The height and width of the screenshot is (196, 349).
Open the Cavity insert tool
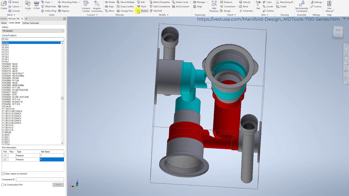(28, 5)
